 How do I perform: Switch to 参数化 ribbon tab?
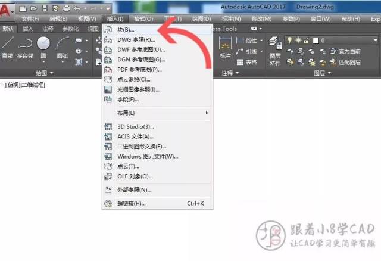(x=70, y=29)
